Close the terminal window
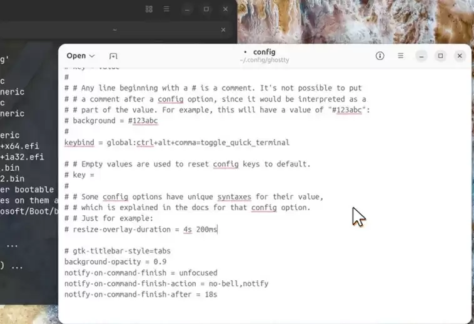The image size is (474, 324). 225,9
